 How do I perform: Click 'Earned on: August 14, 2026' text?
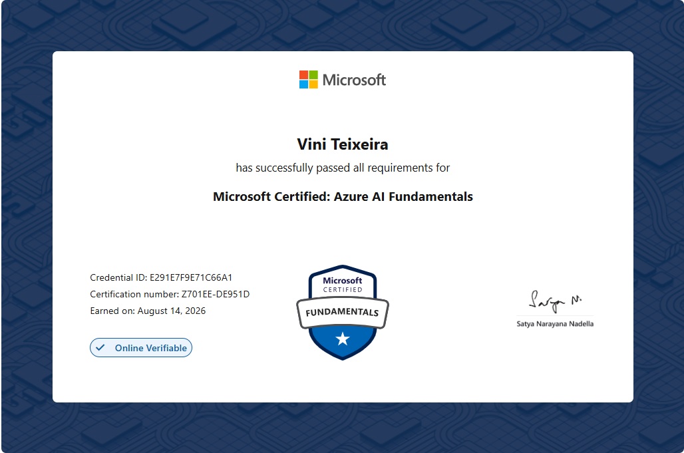pos(148,311)
